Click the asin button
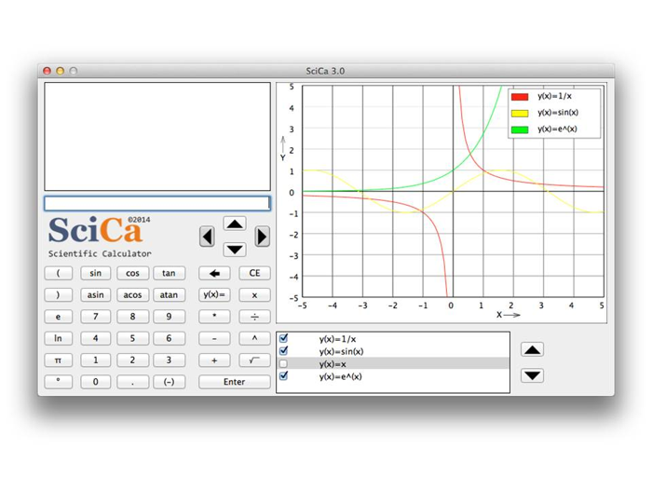The height and width of the screenshot is (489, 652). pos(95,295)
